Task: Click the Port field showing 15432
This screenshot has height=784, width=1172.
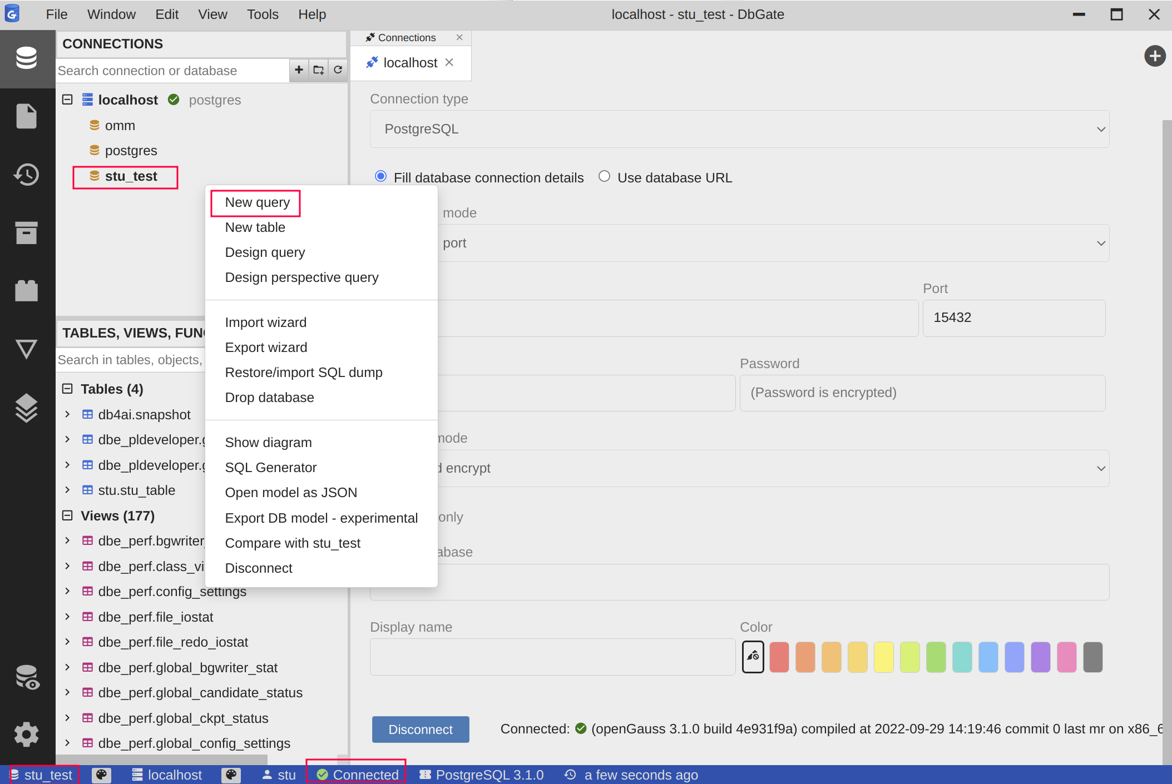Action: click(x=1014, y=318)
